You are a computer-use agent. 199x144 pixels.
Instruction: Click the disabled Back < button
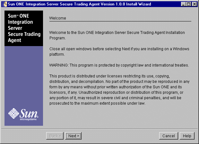point(55,136)
